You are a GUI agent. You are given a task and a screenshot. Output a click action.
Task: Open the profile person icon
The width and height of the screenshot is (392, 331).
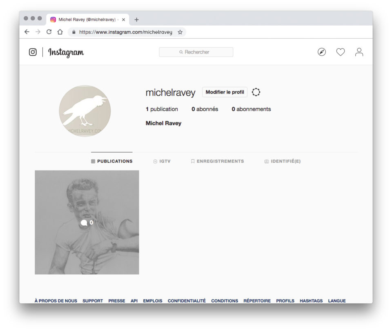click(359, 52)
